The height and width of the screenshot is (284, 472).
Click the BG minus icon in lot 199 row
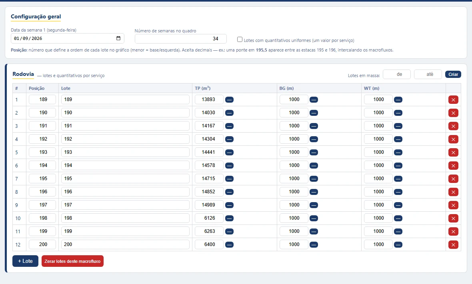pos(314,231)
